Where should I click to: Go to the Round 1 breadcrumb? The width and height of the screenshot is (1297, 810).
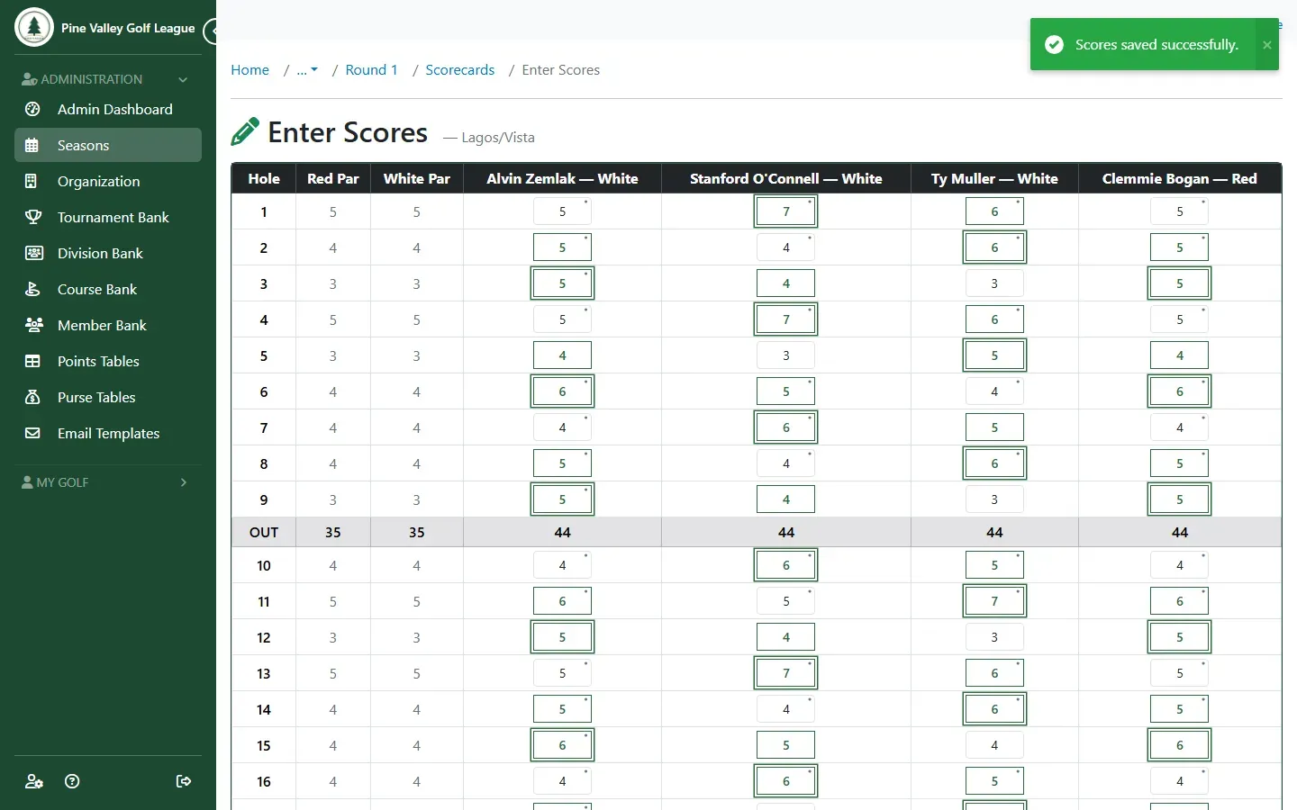pos(371,69)
